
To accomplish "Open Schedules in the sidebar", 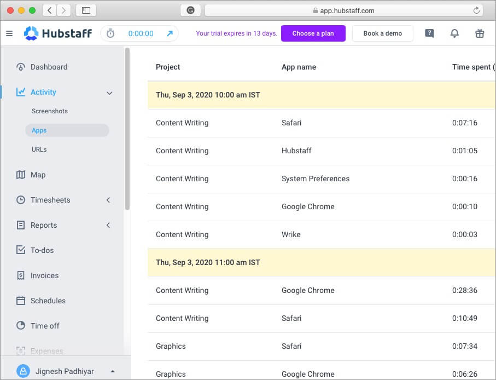I will [48, 301].
